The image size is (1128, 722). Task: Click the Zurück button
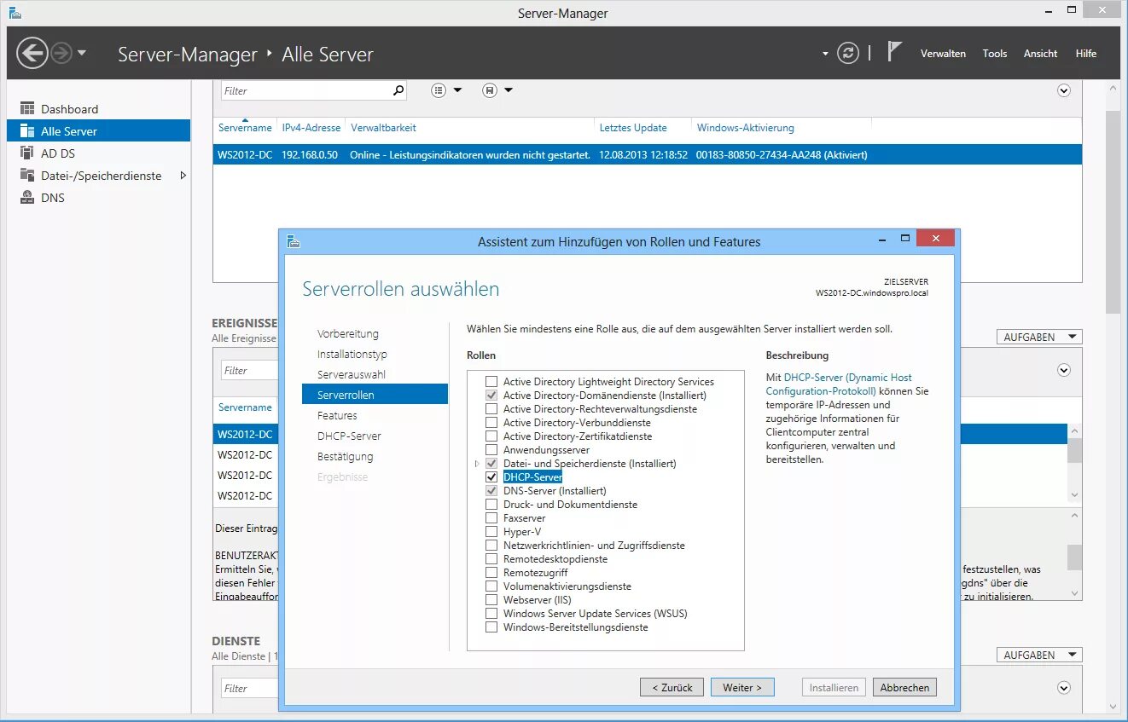(672, 687)
